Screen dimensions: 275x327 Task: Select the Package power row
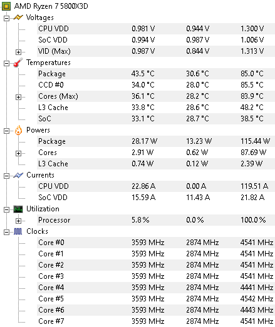pos(156,141)
